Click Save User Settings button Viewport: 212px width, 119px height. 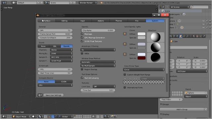click(54, 95)
